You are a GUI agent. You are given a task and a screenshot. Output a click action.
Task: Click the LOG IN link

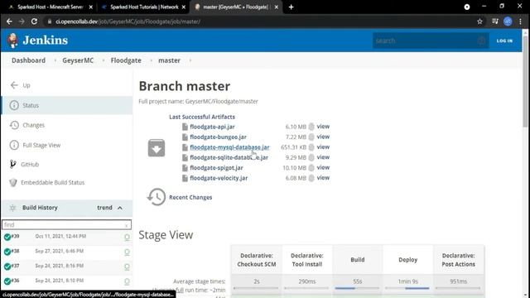(x=504, y=41)
